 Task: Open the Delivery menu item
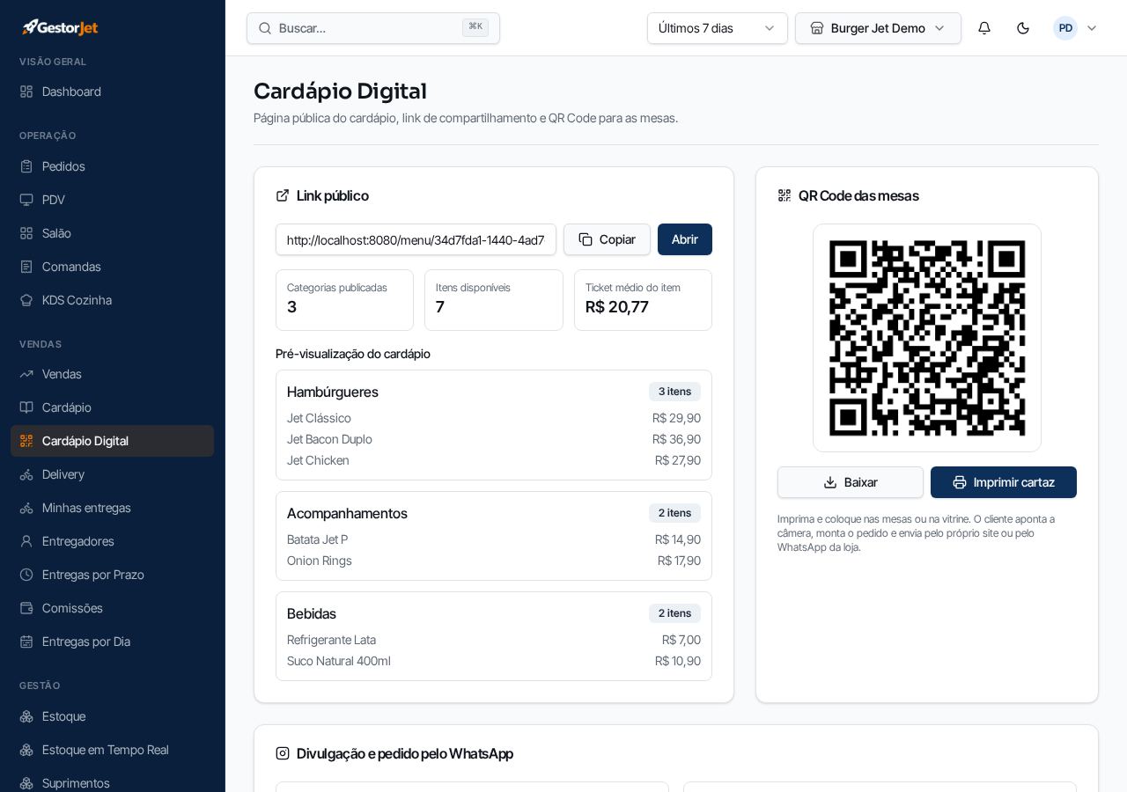point(112,474)
